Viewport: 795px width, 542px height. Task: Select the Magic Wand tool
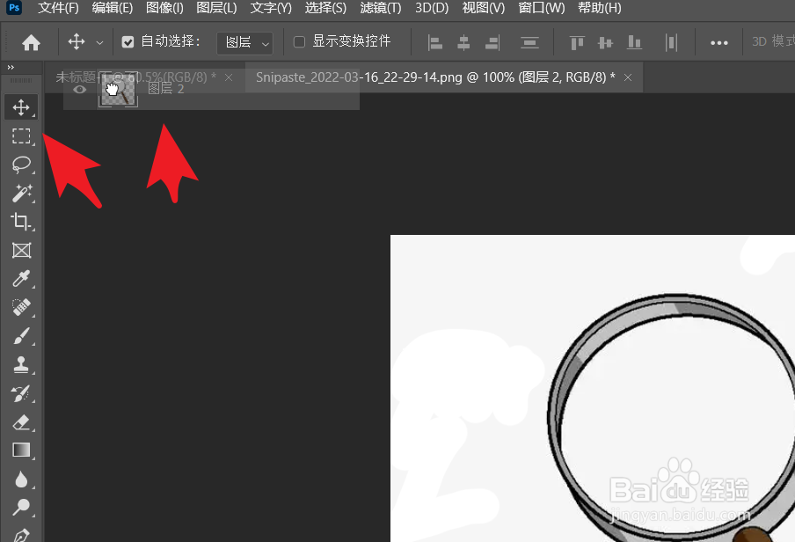click(21, 194)
